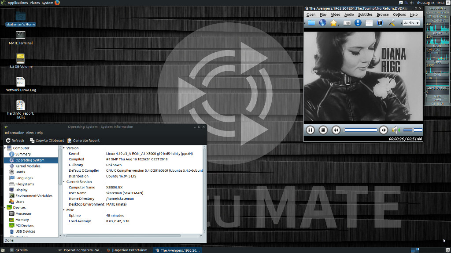Select Summary in the sidebar tree
Image resolution: width=451 pixels, height=253 pixels.
click(x=23, y=154)
